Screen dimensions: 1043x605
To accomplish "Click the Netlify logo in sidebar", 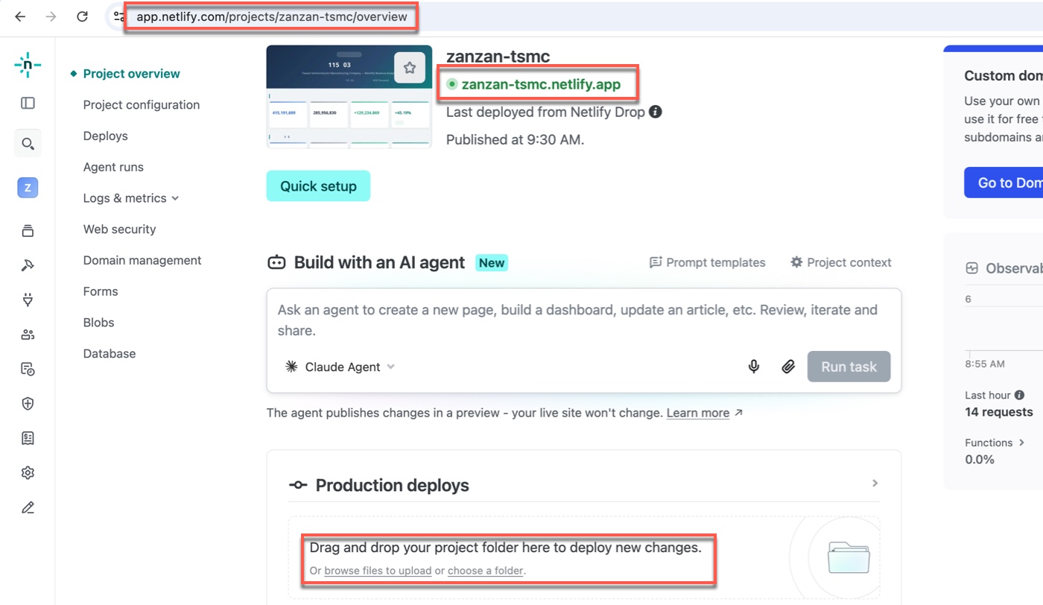I will (28, 65).
